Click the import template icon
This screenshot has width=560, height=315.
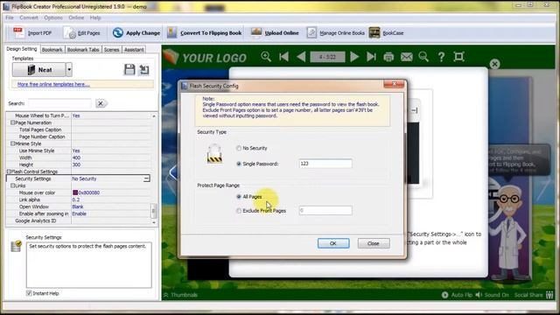(x=143, y=69)
